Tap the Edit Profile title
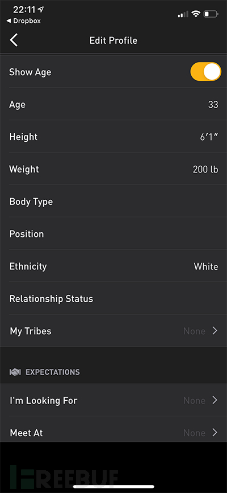This screenshot has height=493, width=227. (x=113, y=40)
